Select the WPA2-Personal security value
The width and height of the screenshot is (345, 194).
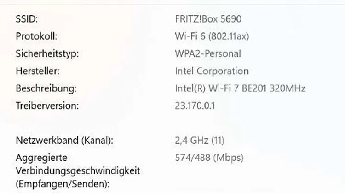point(208,53)
